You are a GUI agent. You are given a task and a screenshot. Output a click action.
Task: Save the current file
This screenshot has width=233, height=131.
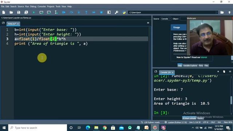pyautogui.click(x=19, y=12)
